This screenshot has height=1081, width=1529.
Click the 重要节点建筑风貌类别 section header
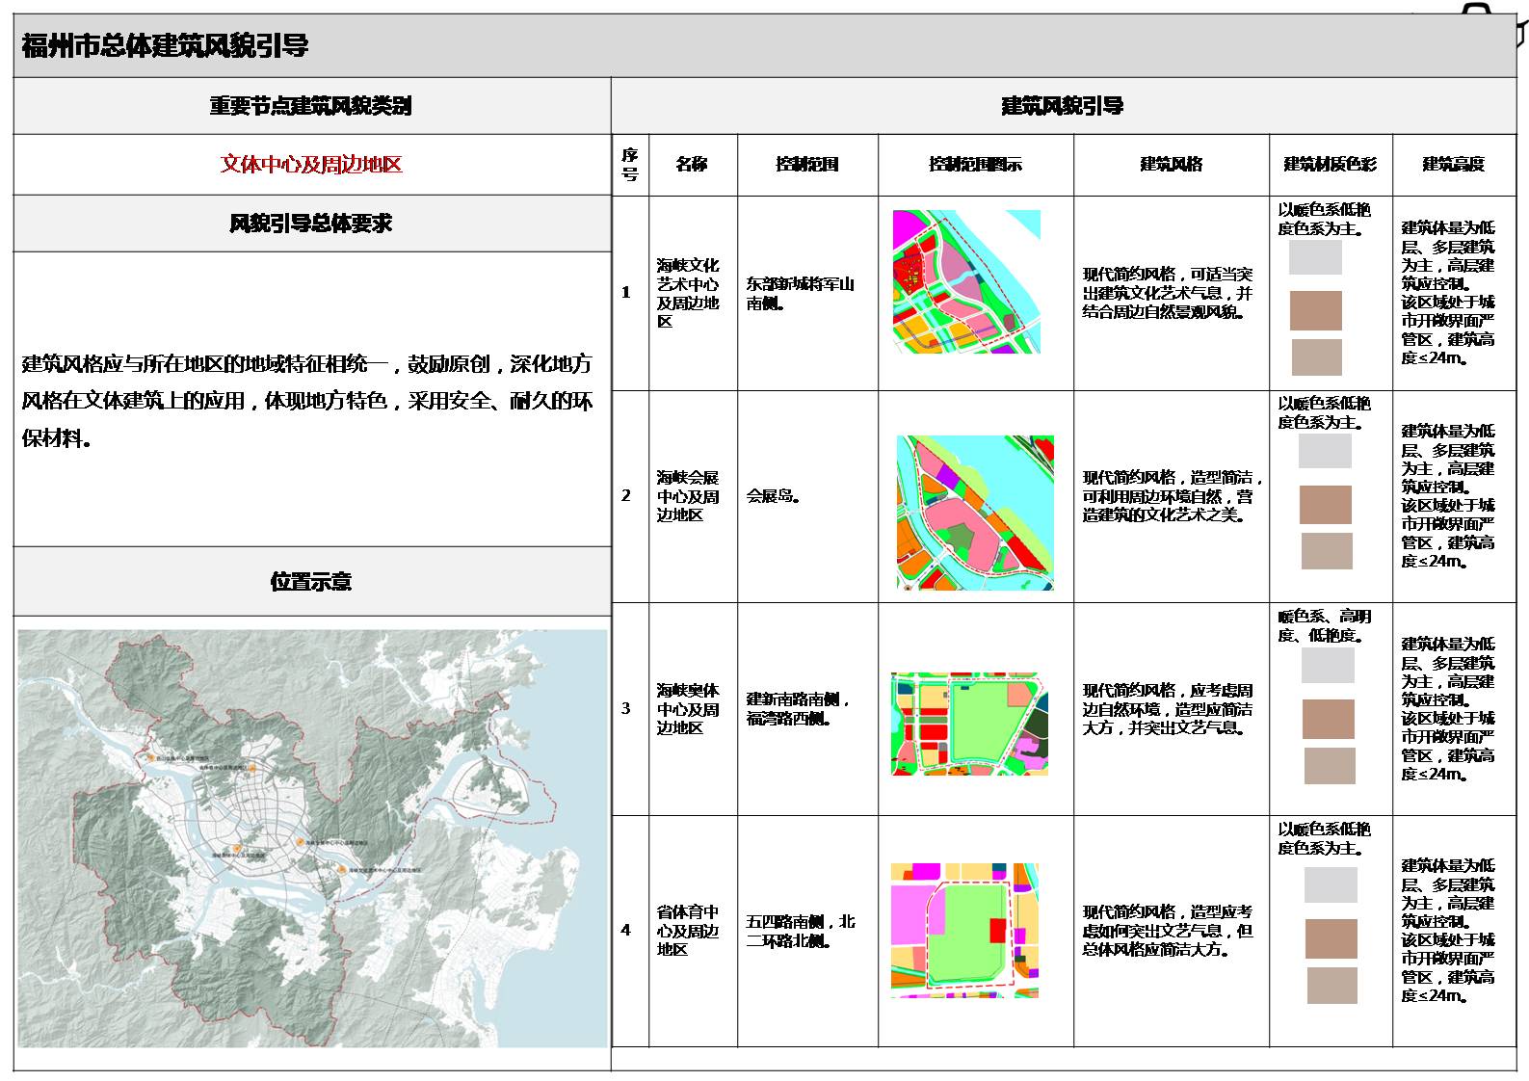click(x=311, y=106)
